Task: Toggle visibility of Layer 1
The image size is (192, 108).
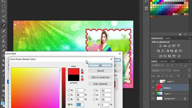Action: click(x=153, y=94)
